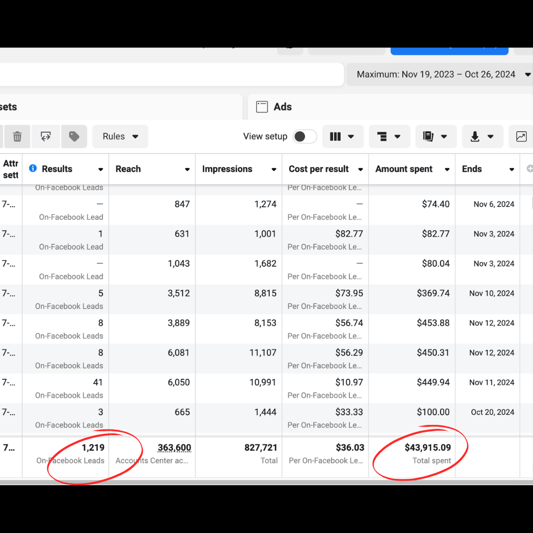
Task: Switch to the Ads tab
Action: point(282,107)
